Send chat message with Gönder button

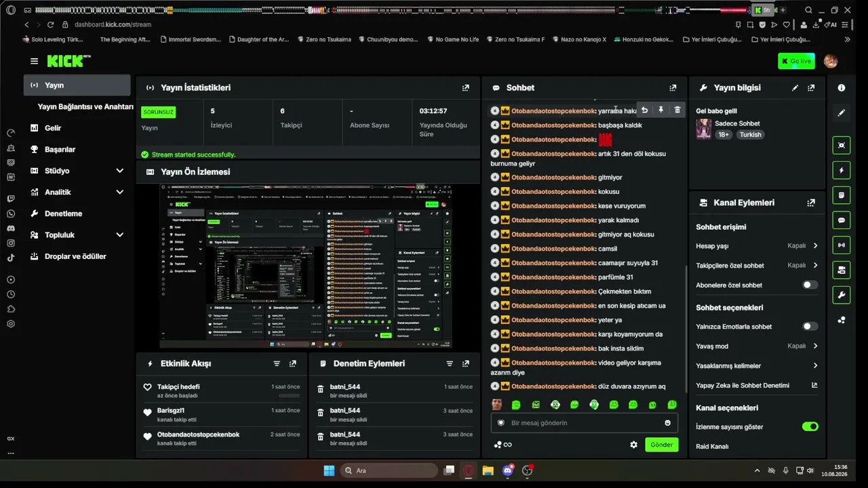[x=661, y=445]
